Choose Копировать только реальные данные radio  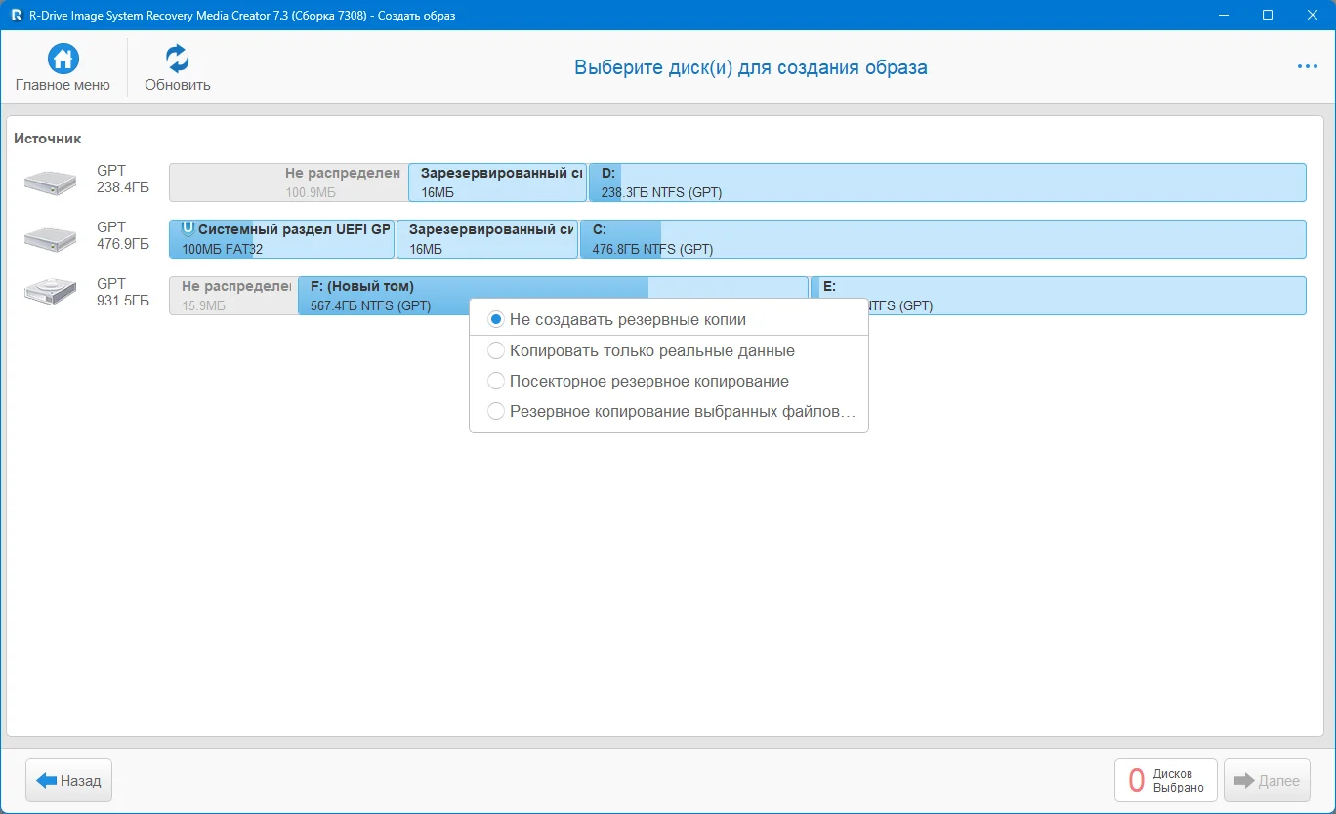(x=496, y=350)
